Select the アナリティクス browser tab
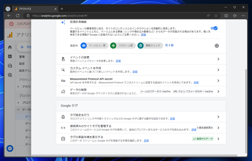This screenshot has height=161, width=252. [x=35, y=9]
